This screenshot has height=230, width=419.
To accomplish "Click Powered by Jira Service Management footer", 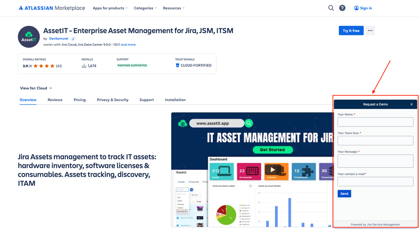I will coord(375,225).
